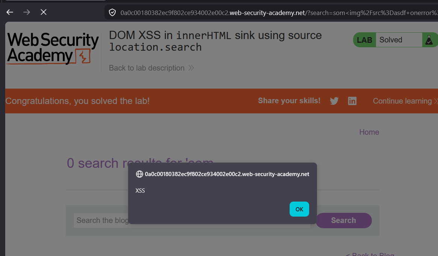Open the Back to lab description link
The width and height of the screenshot is (438, 256).
tap(151, 68)
